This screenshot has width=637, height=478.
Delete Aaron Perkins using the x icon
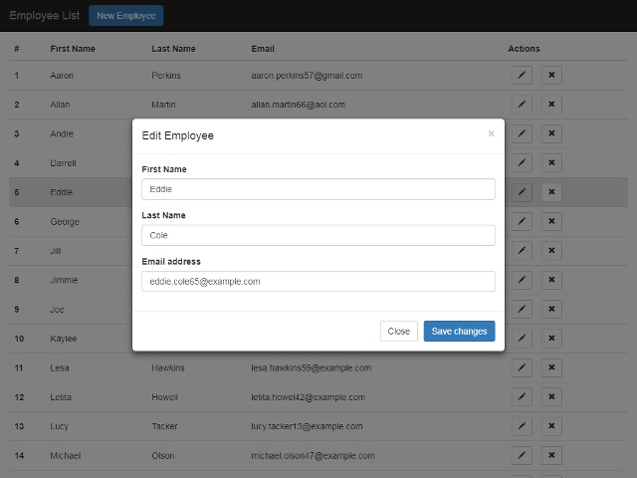click(552, 75)
